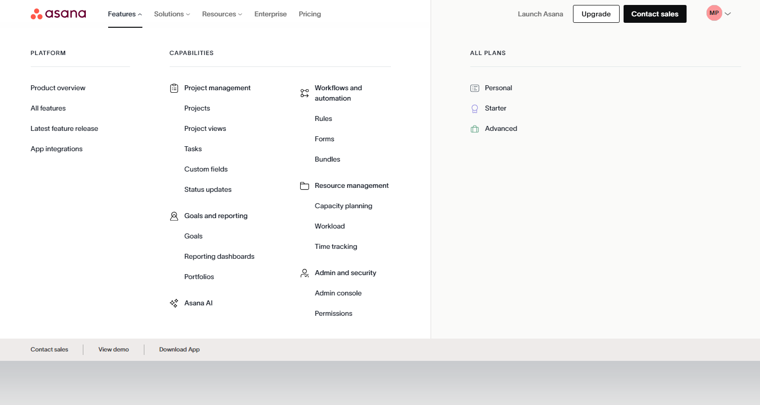Click the Asana AI sparkle icon

pos(174,303)
